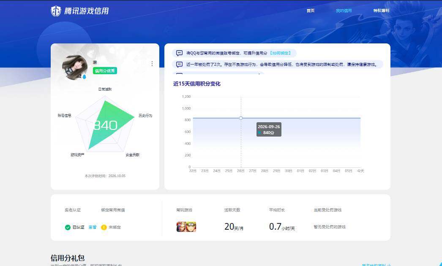
Task: Click the 日常活跃 radar label
Action: [x=105, y=89]
